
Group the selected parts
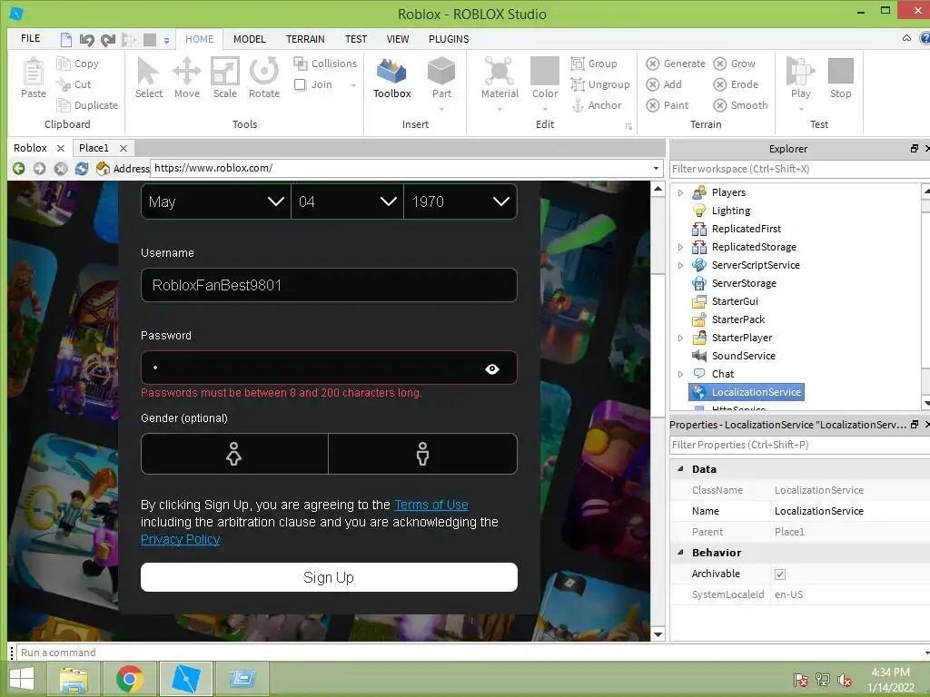click(x=594, y=64)
